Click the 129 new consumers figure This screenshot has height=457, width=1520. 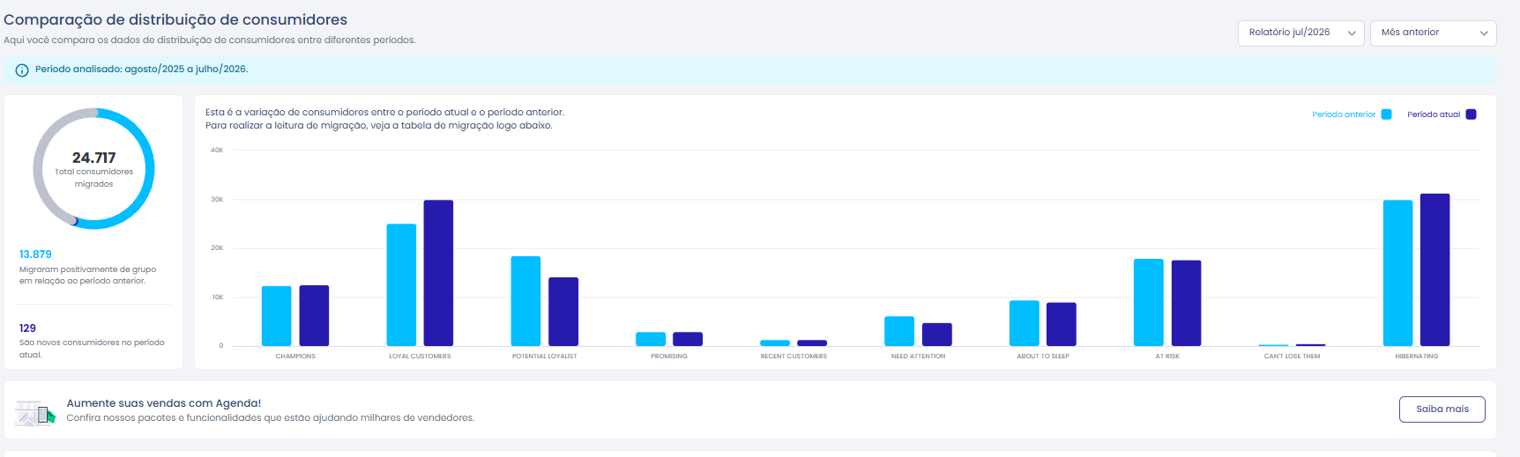coord(27,328)
